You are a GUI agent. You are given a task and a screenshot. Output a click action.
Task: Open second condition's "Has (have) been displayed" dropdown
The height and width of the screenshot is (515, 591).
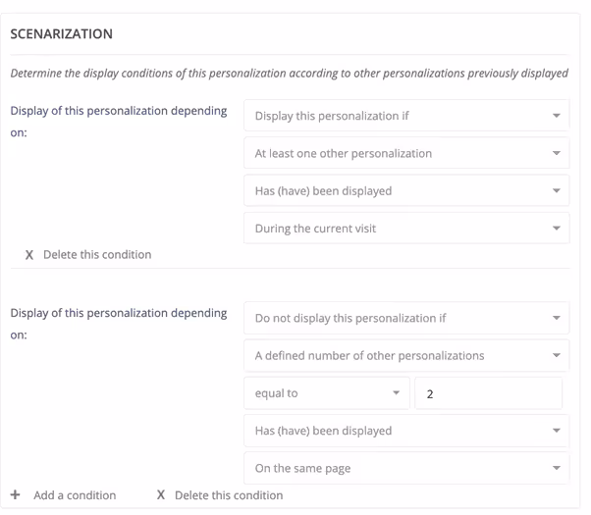coord(405,431)
